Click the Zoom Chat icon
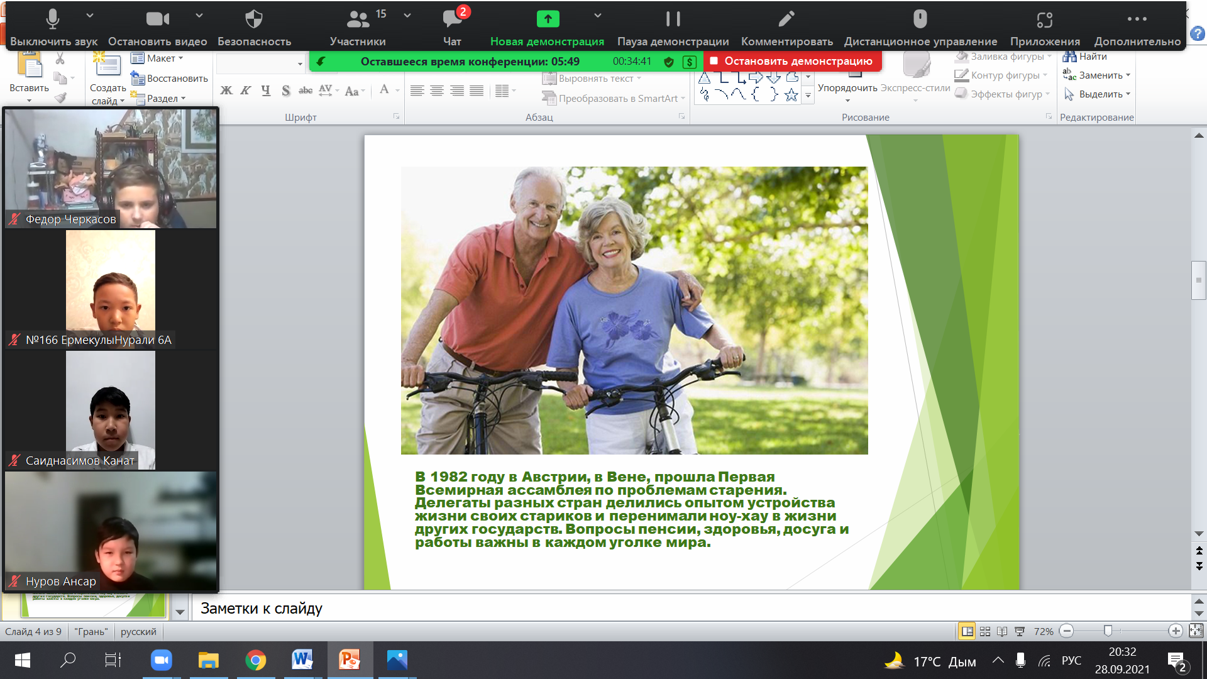 [x=452, y=20]
